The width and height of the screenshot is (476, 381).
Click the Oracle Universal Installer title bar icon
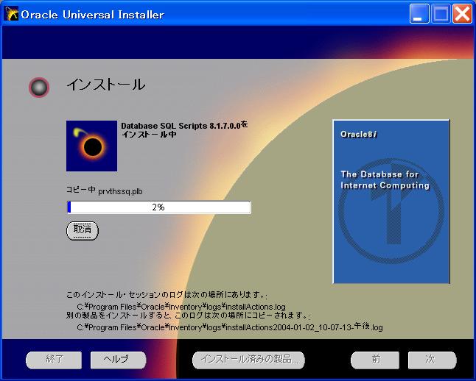click(12, 14)
